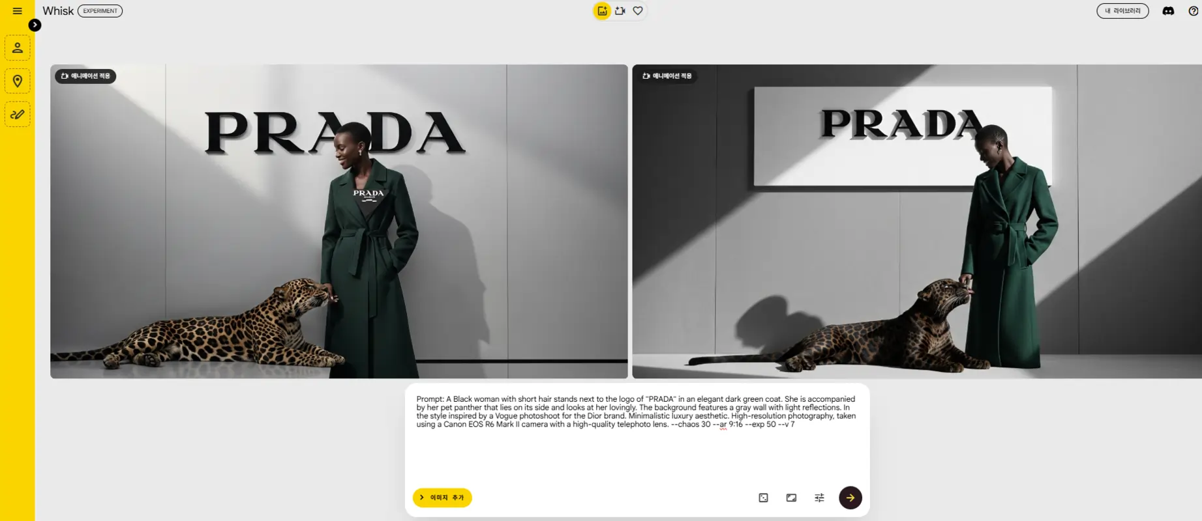Open the hamburger menu
This screenshot has width=1202, height=521.
[x=18, y=11]
